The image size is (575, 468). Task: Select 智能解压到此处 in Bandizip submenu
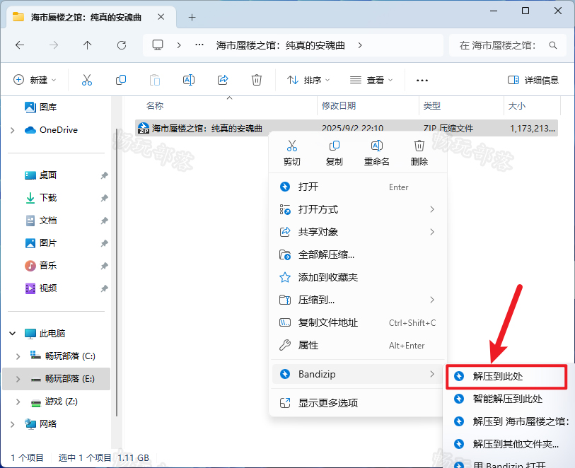(508, 399)
